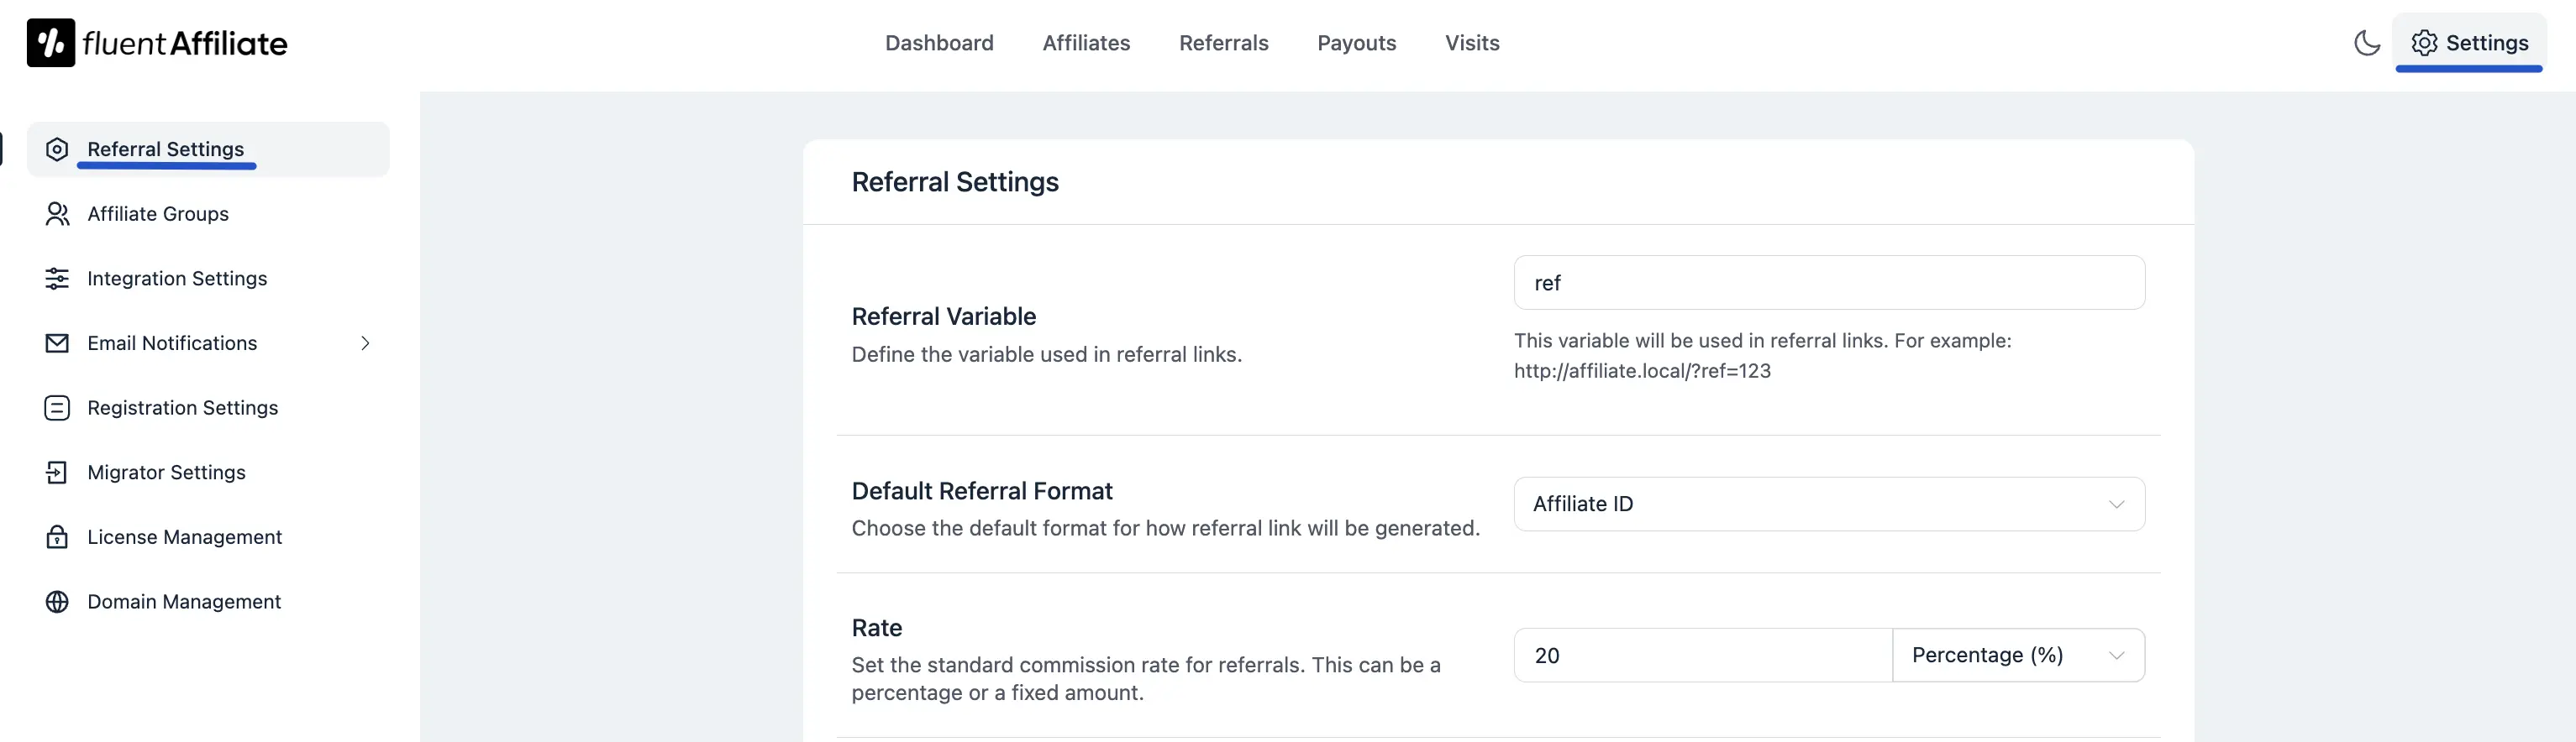Open Migrator Settings in sidebar

click(x=208, y=473)
